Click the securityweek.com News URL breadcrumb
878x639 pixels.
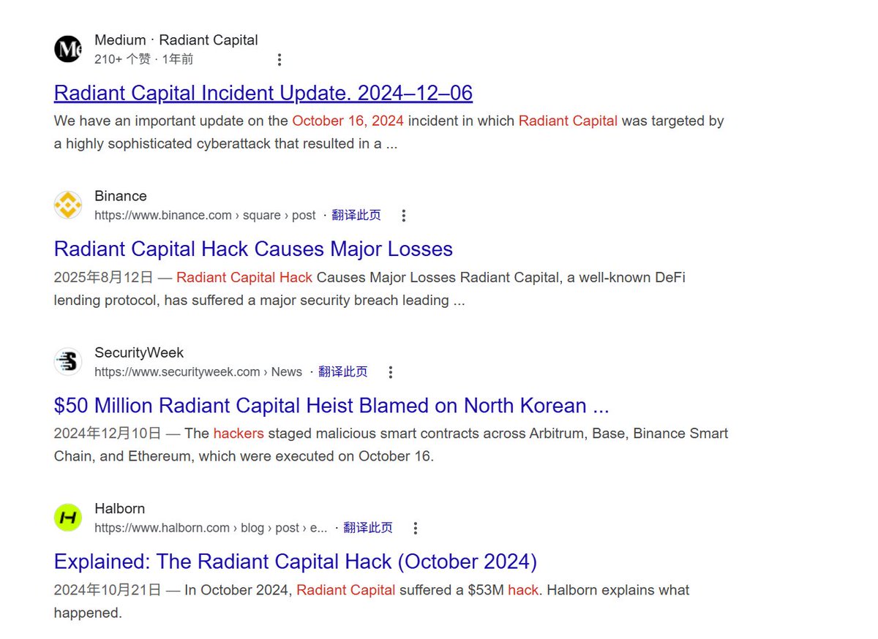(198, 372)
